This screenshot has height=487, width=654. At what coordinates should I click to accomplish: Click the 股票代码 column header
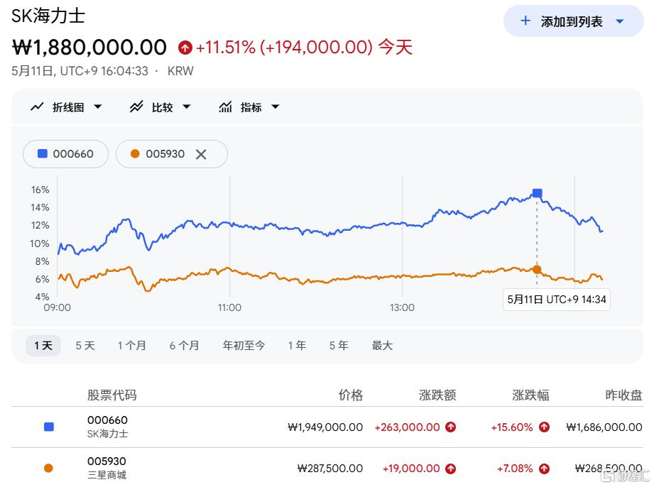tap(111, 395)
